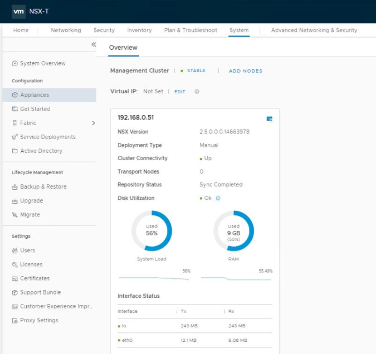Click the Disk Utilization info icon
376x354 pixels.
pos(218,198)
